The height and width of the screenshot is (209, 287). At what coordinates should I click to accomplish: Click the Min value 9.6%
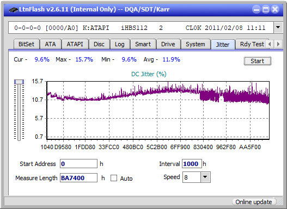point(129,59)
